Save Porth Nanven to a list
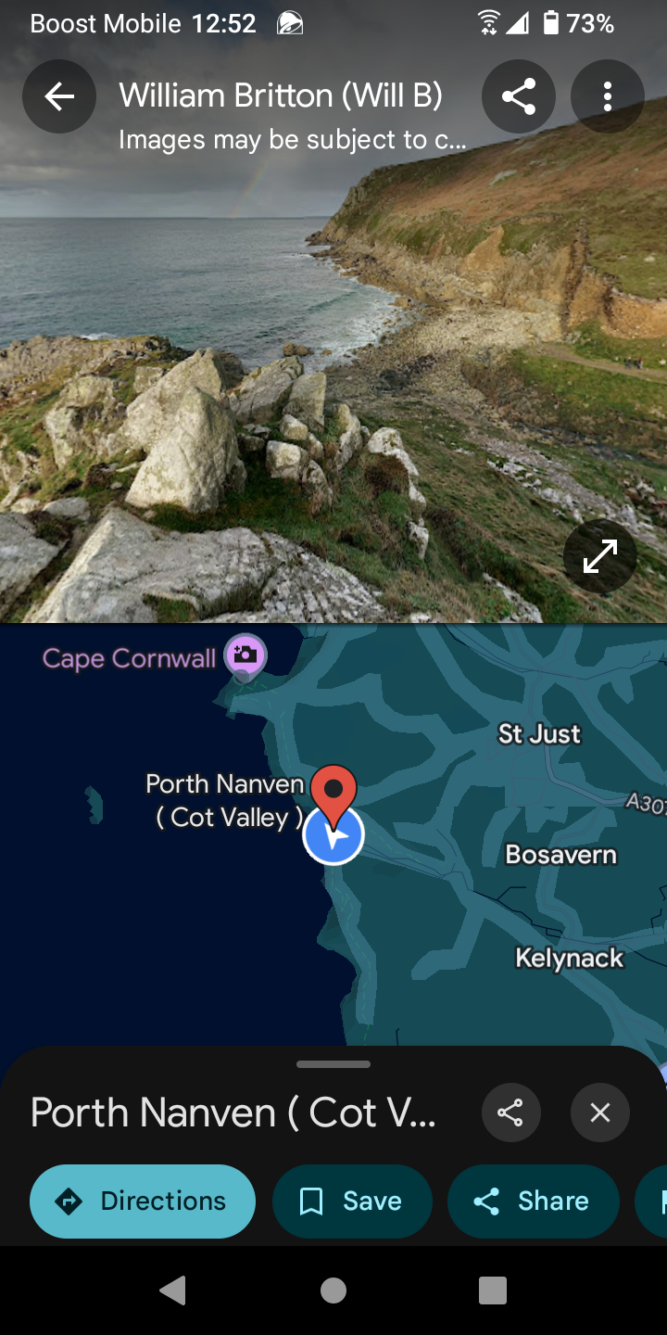The height and width of the screenshot is (1335, 667). click(x=352, y=1201)
